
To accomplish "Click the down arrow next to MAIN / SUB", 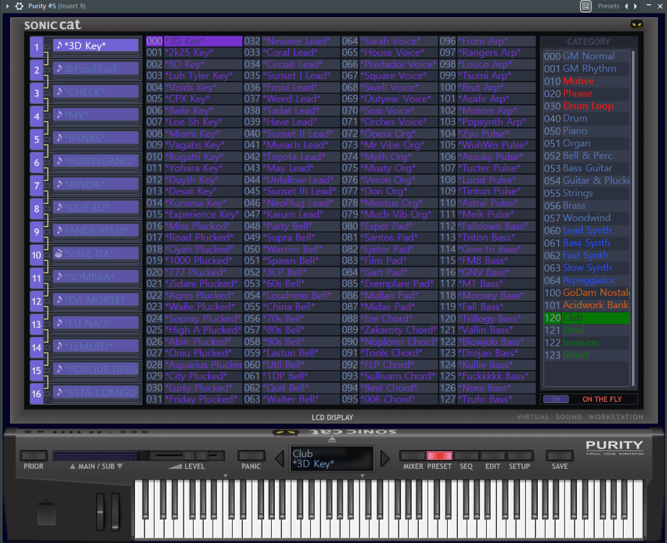I will [x=120, y=467].
